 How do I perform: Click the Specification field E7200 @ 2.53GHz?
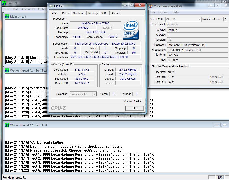(x=105, y=44)
